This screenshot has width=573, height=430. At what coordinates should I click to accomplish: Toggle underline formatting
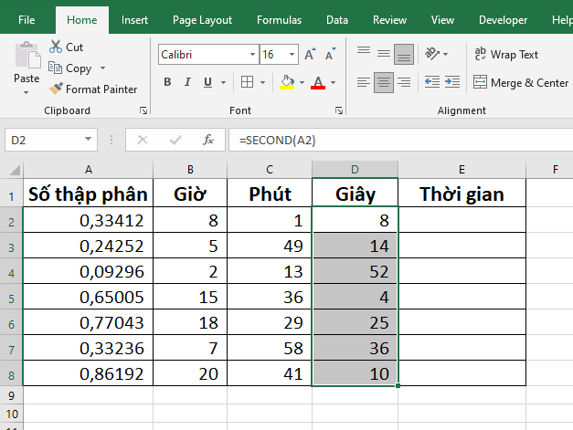pos(209,83)
